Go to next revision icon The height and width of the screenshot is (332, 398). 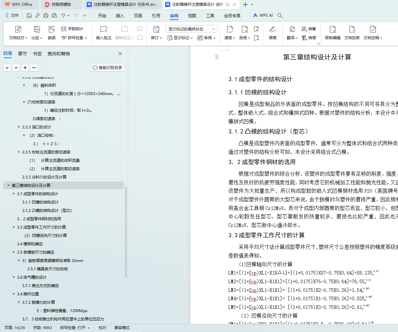[256, 38]
